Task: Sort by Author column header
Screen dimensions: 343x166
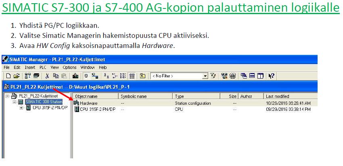Action: coord(251,96)
